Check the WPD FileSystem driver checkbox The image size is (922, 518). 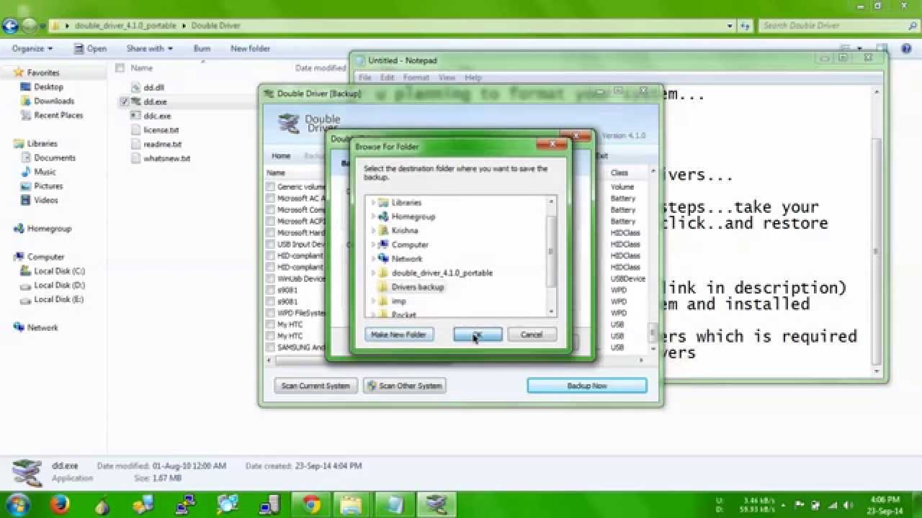[270, 313]
